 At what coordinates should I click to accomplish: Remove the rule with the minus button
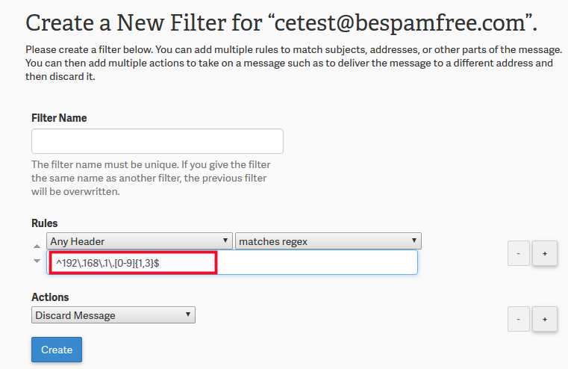(x=519, y=253)
